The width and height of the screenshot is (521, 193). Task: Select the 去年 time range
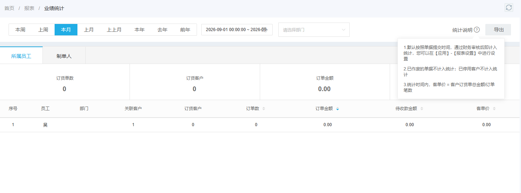point(162,30)
